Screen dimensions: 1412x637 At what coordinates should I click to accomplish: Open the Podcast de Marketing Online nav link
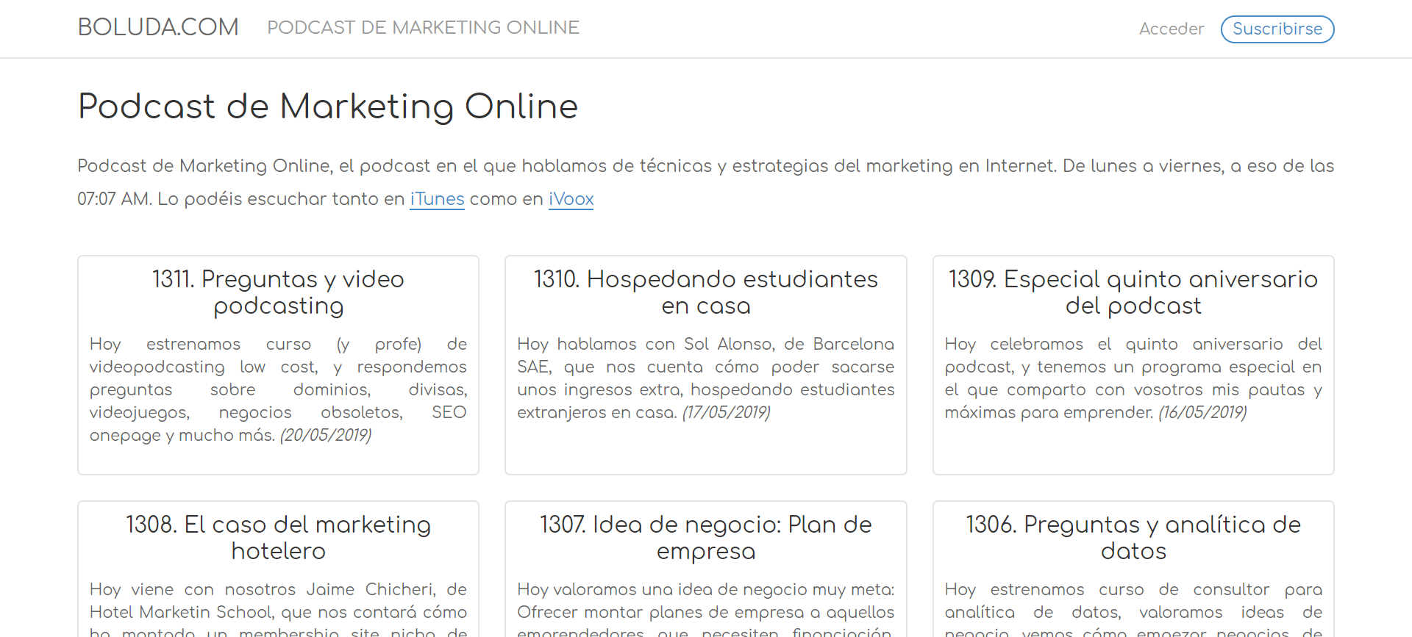[423, 28]
